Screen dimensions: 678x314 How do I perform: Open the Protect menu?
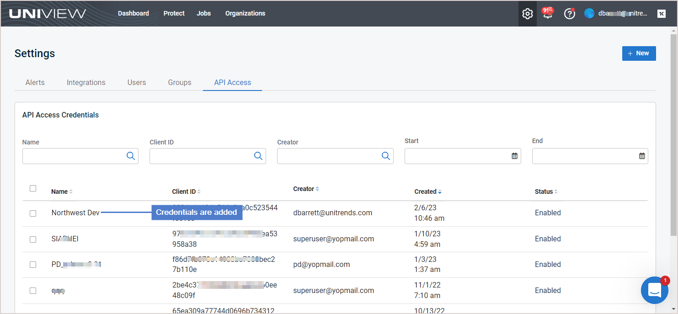point(174,13)
